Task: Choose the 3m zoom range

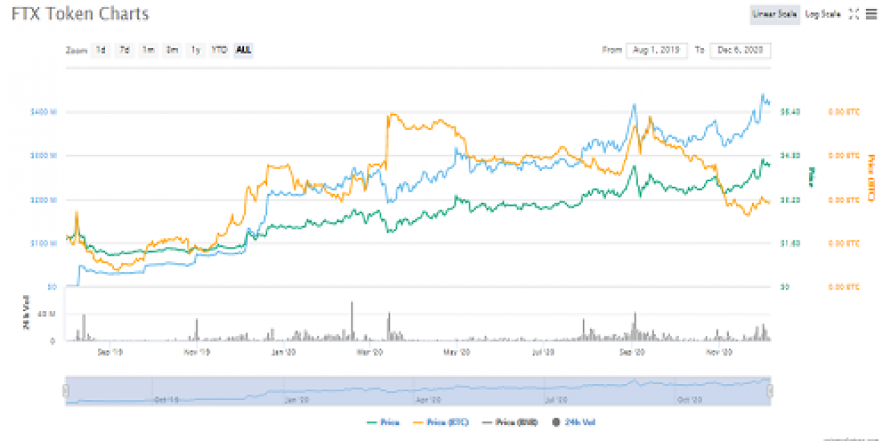Action: 172,50
